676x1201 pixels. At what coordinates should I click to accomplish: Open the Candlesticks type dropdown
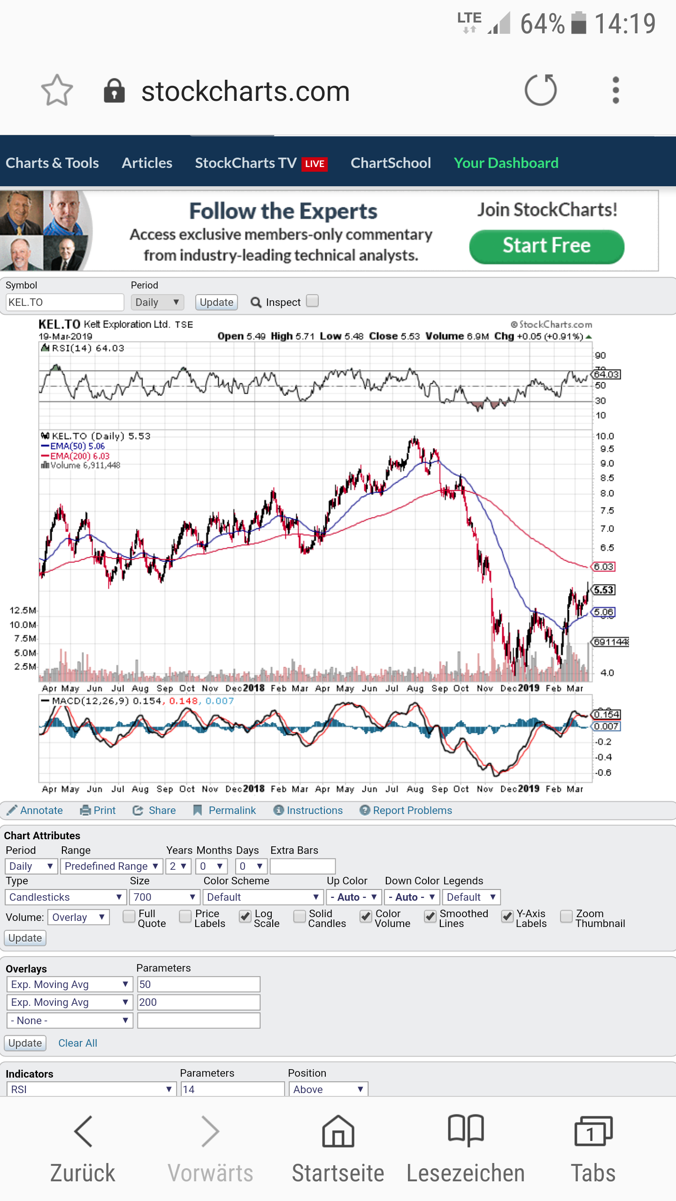[x=66, y=897]
